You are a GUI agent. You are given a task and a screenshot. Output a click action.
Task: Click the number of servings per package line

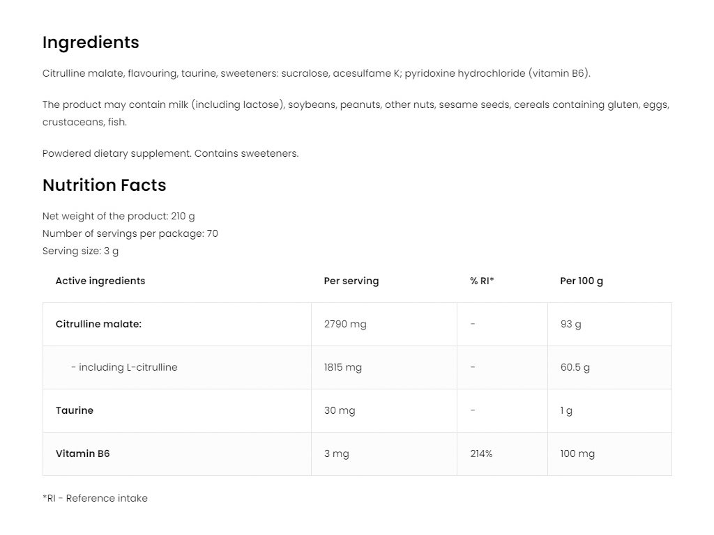[x=130, y=233]
